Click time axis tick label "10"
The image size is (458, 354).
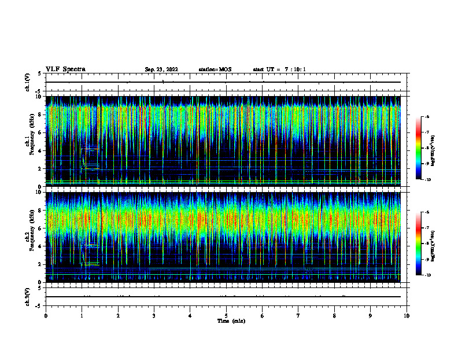point(407,316)
